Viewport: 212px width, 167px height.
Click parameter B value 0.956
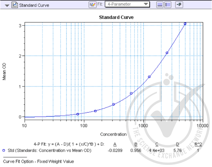[x=136, y=150]
